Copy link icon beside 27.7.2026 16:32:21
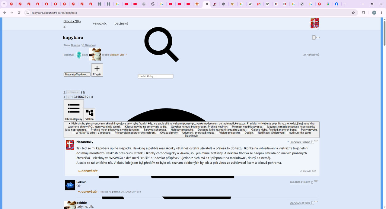 coord(312,142)
